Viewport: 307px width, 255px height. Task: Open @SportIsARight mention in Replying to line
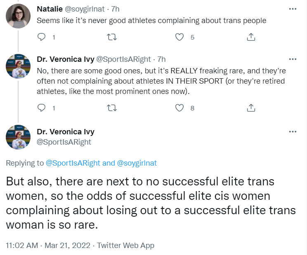73,163
